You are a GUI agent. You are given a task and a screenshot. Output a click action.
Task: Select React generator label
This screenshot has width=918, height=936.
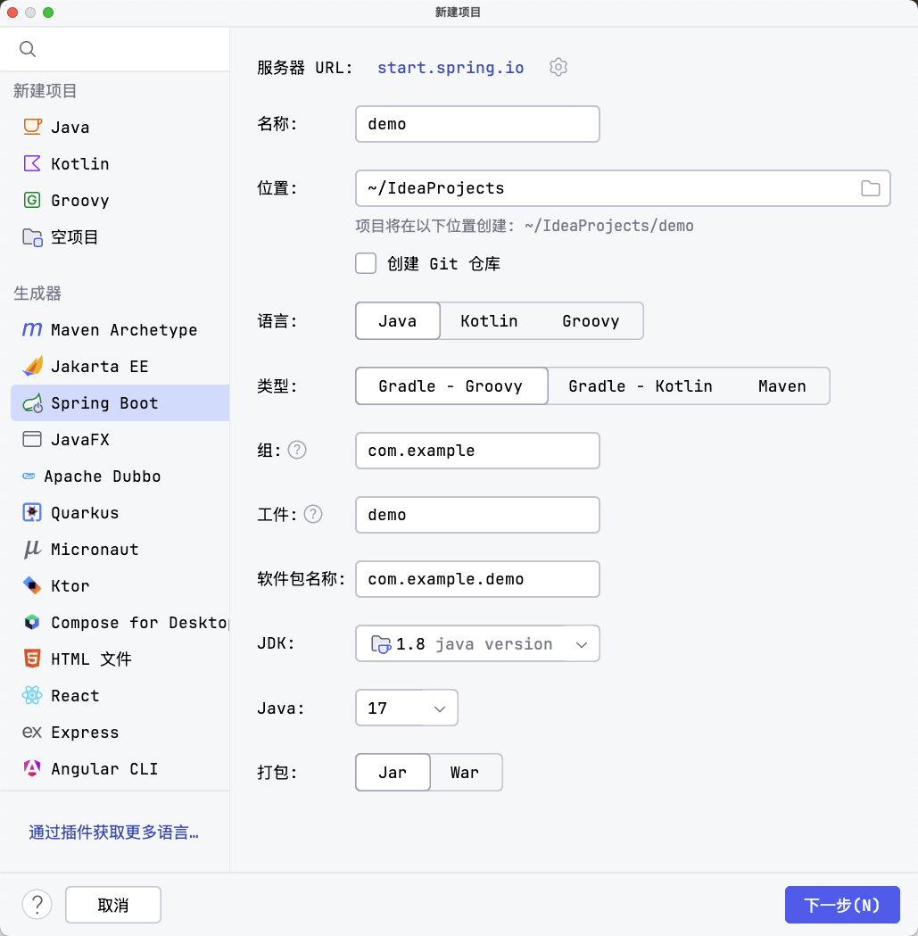tap(75, 695)
